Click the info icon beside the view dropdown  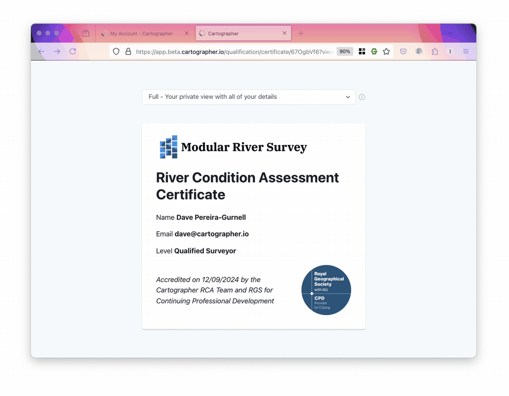coord(362,97)
